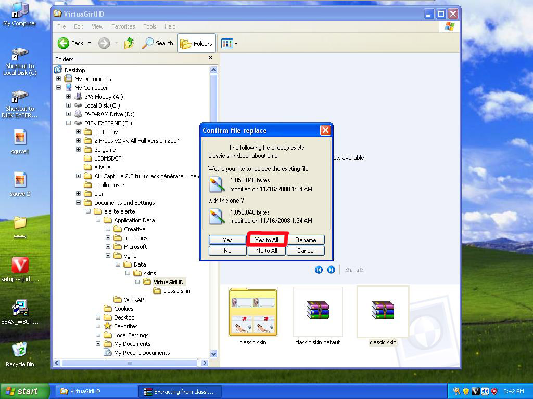
Task: Open My Computer desktop icon
Action: pos(20,14)
